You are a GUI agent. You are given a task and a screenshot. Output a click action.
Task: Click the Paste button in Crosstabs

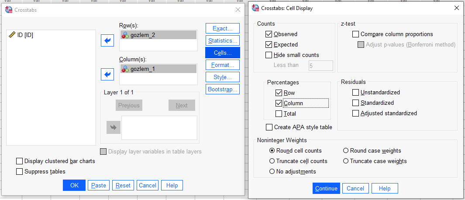point(98,185)
